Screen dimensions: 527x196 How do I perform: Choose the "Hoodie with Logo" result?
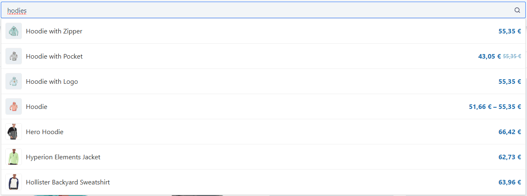click(52, 82)
